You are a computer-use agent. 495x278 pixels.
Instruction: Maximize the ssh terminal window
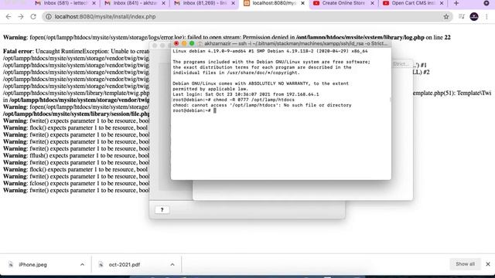click(x=192, y=43)
